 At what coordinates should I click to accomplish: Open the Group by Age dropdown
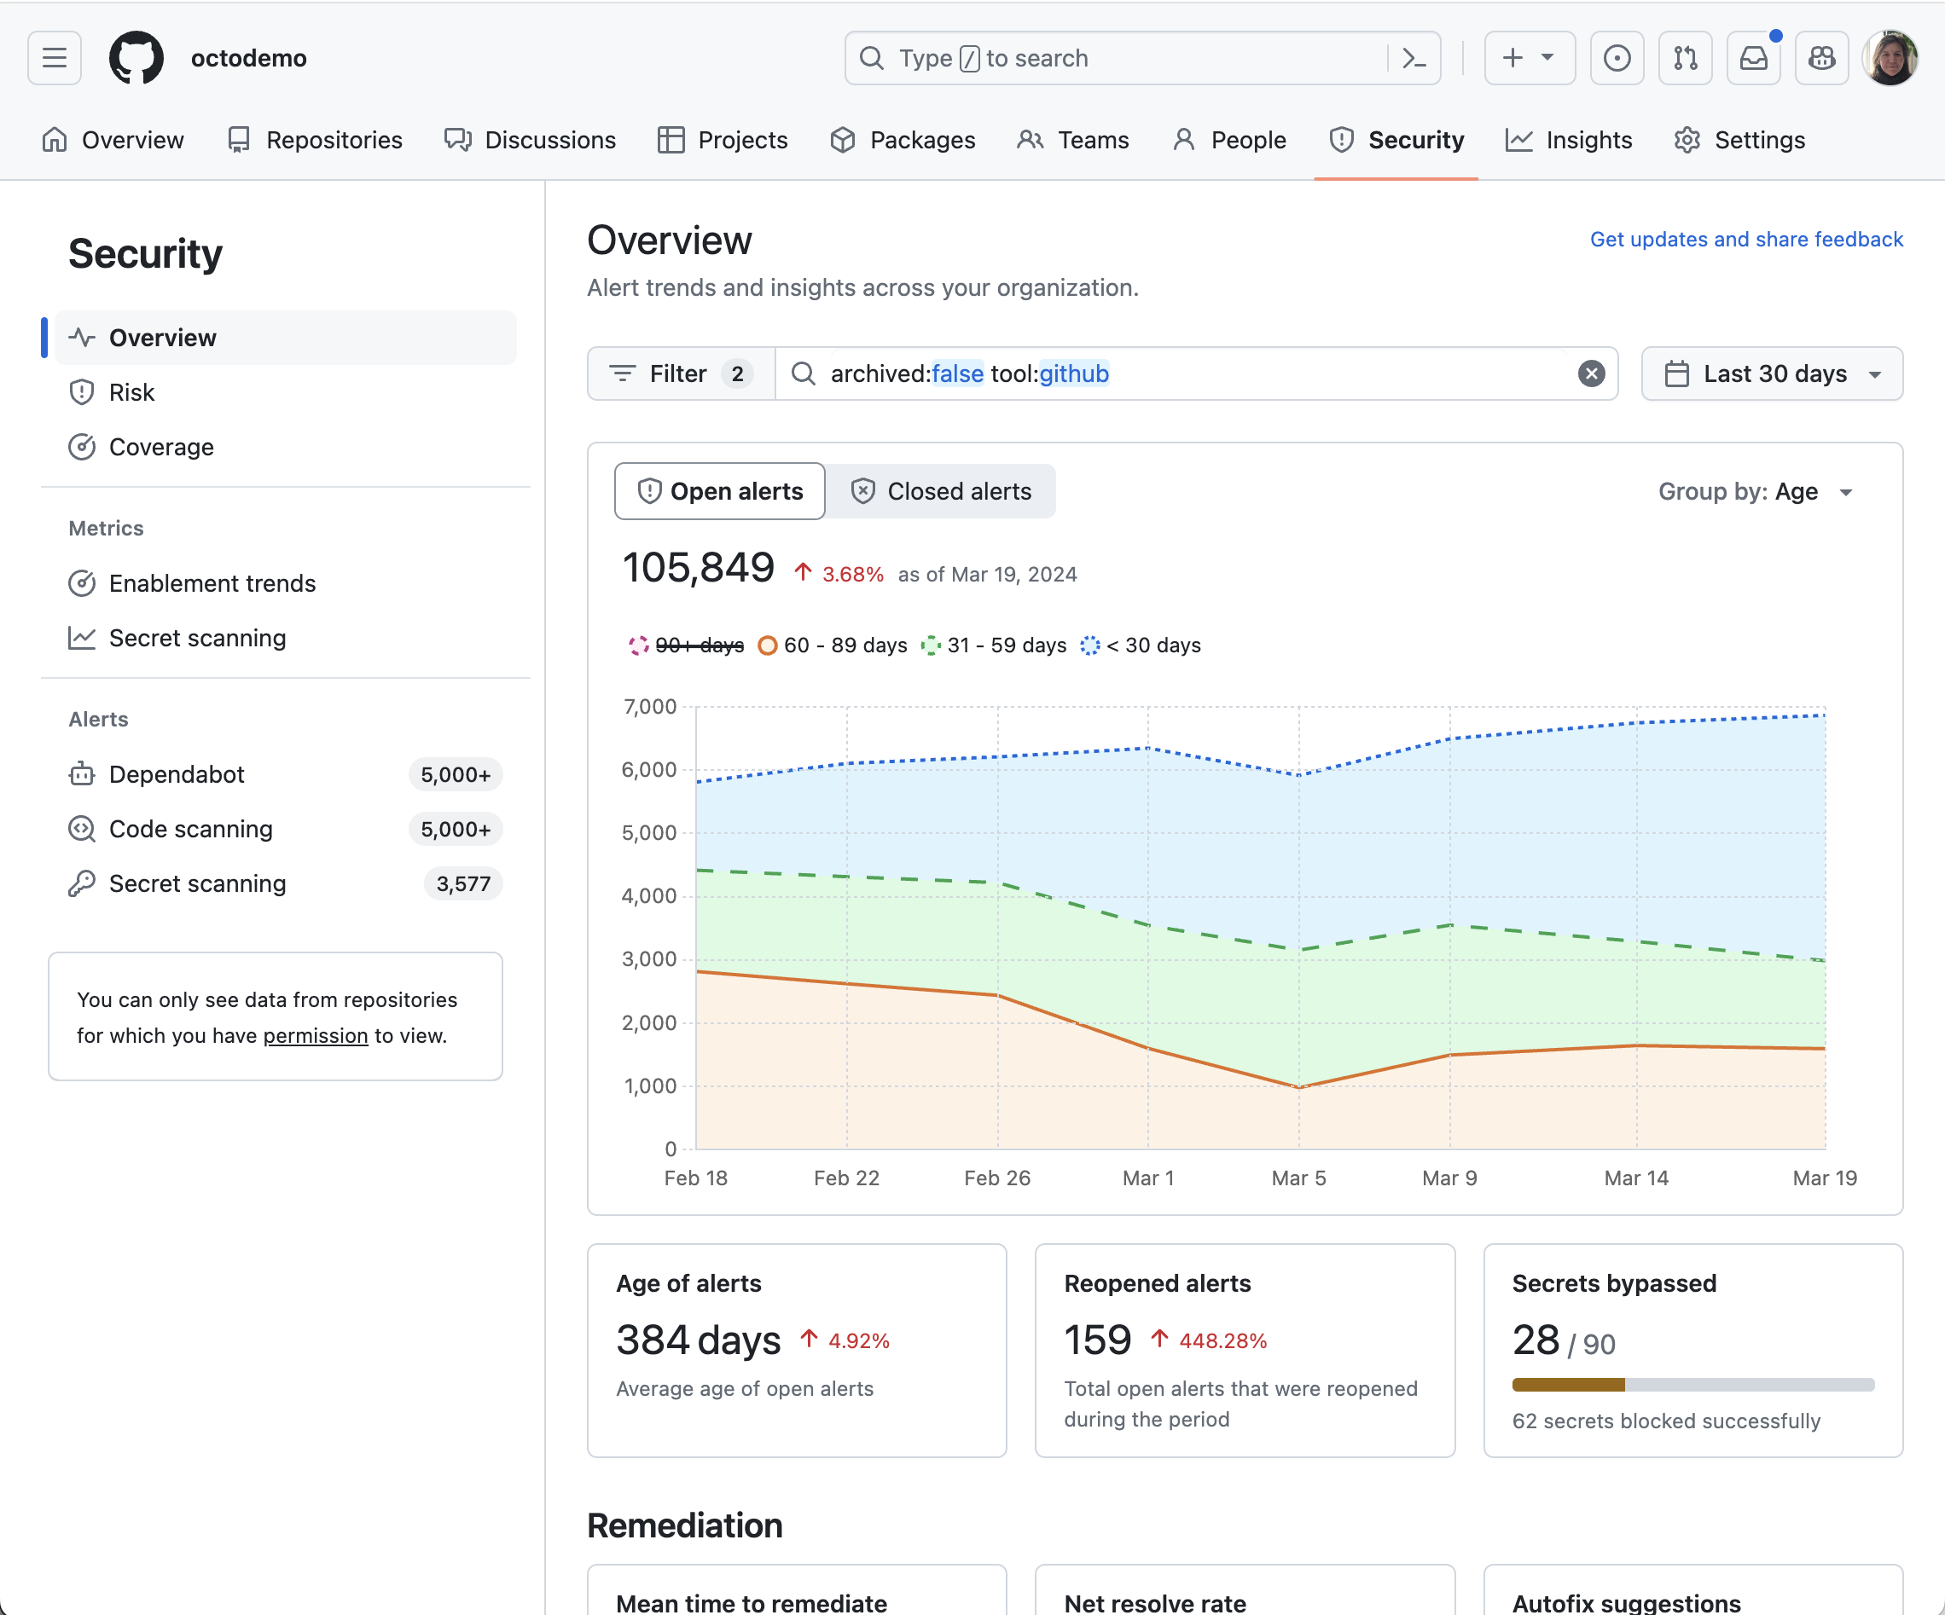pos(1756,492)
